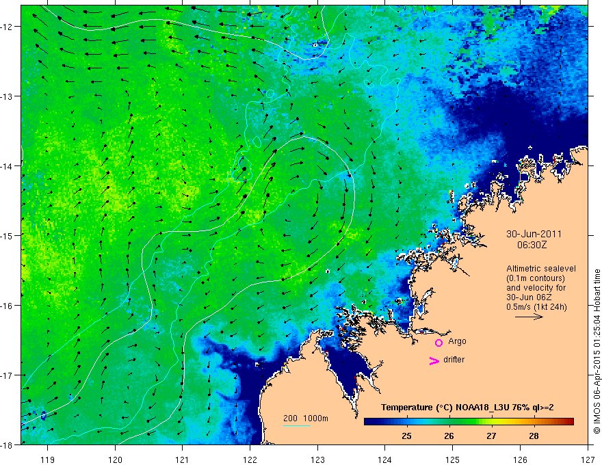Click the longitude axis label '119'
The height and width of the screenshot is (465, 602).
(x=48, y=460)
